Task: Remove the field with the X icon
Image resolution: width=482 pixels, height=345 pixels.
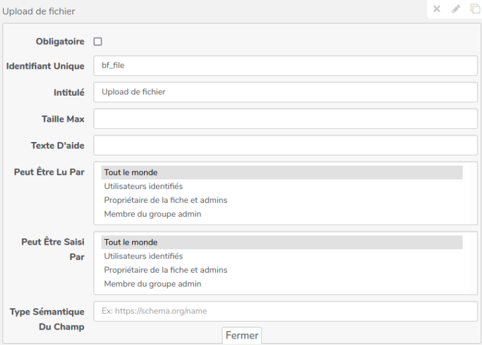Action: pyautogui.click(x=436, y=9)
